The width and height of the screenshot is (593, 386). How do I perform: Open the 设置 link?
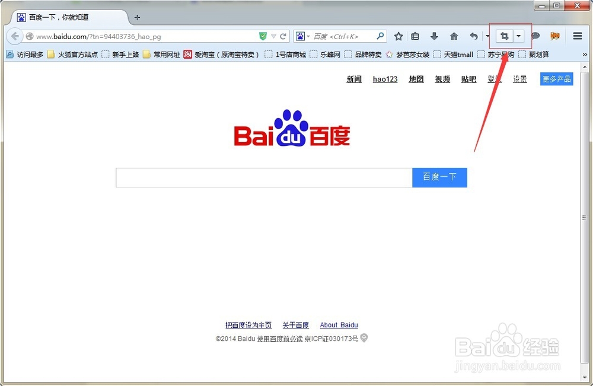tap(519, 79)
